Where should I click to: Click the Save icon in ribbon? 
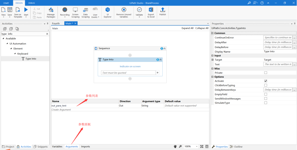(10, 10)
